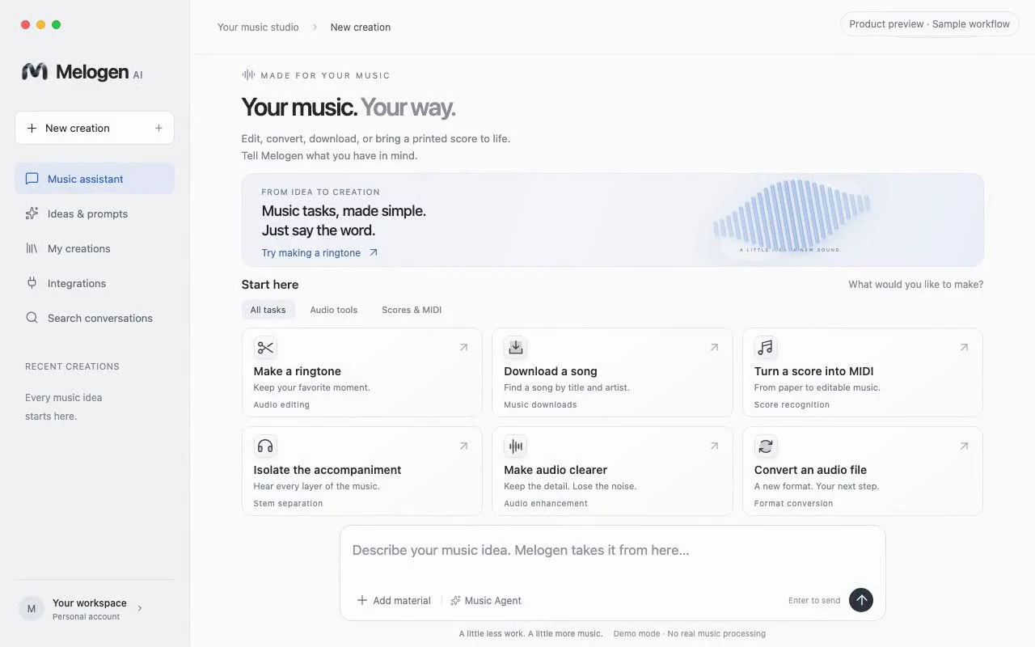Click the Format conversion label
This screenshot has width=1035, height=647.
click(x=793, y=504)
